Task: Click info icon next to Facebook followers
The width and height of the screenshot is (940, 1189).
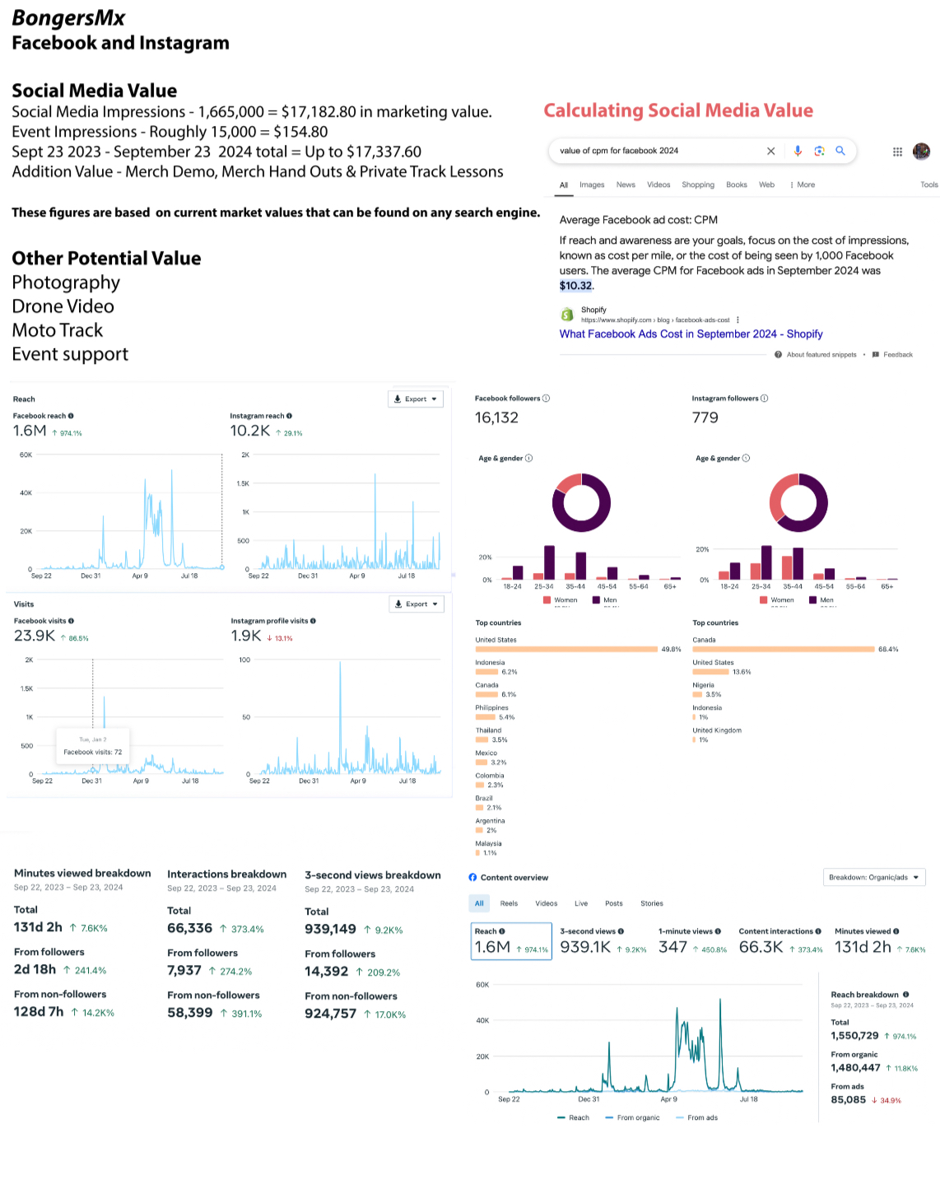Action: tap(546, 399)
